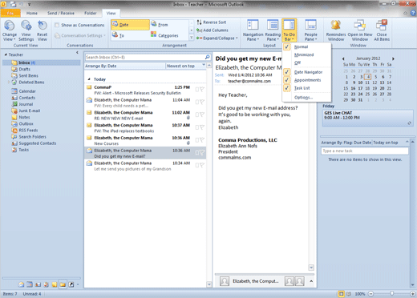This screenshot has height=298, width=417.
Task: Switch to the Send / Receive tab
Action: (x=61, y=13)
